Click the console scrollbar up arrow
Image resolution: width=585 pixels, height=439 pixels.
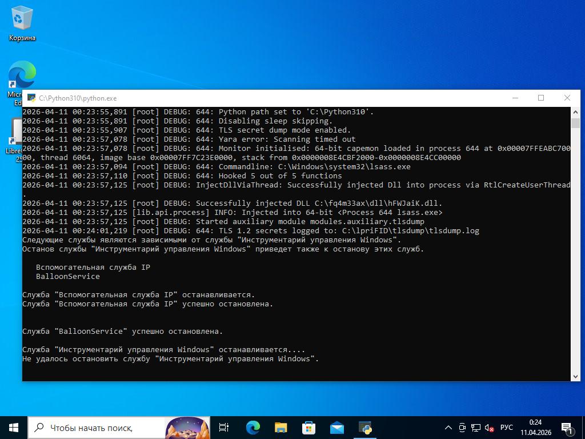pyautogui.click(x=575, y=111)
